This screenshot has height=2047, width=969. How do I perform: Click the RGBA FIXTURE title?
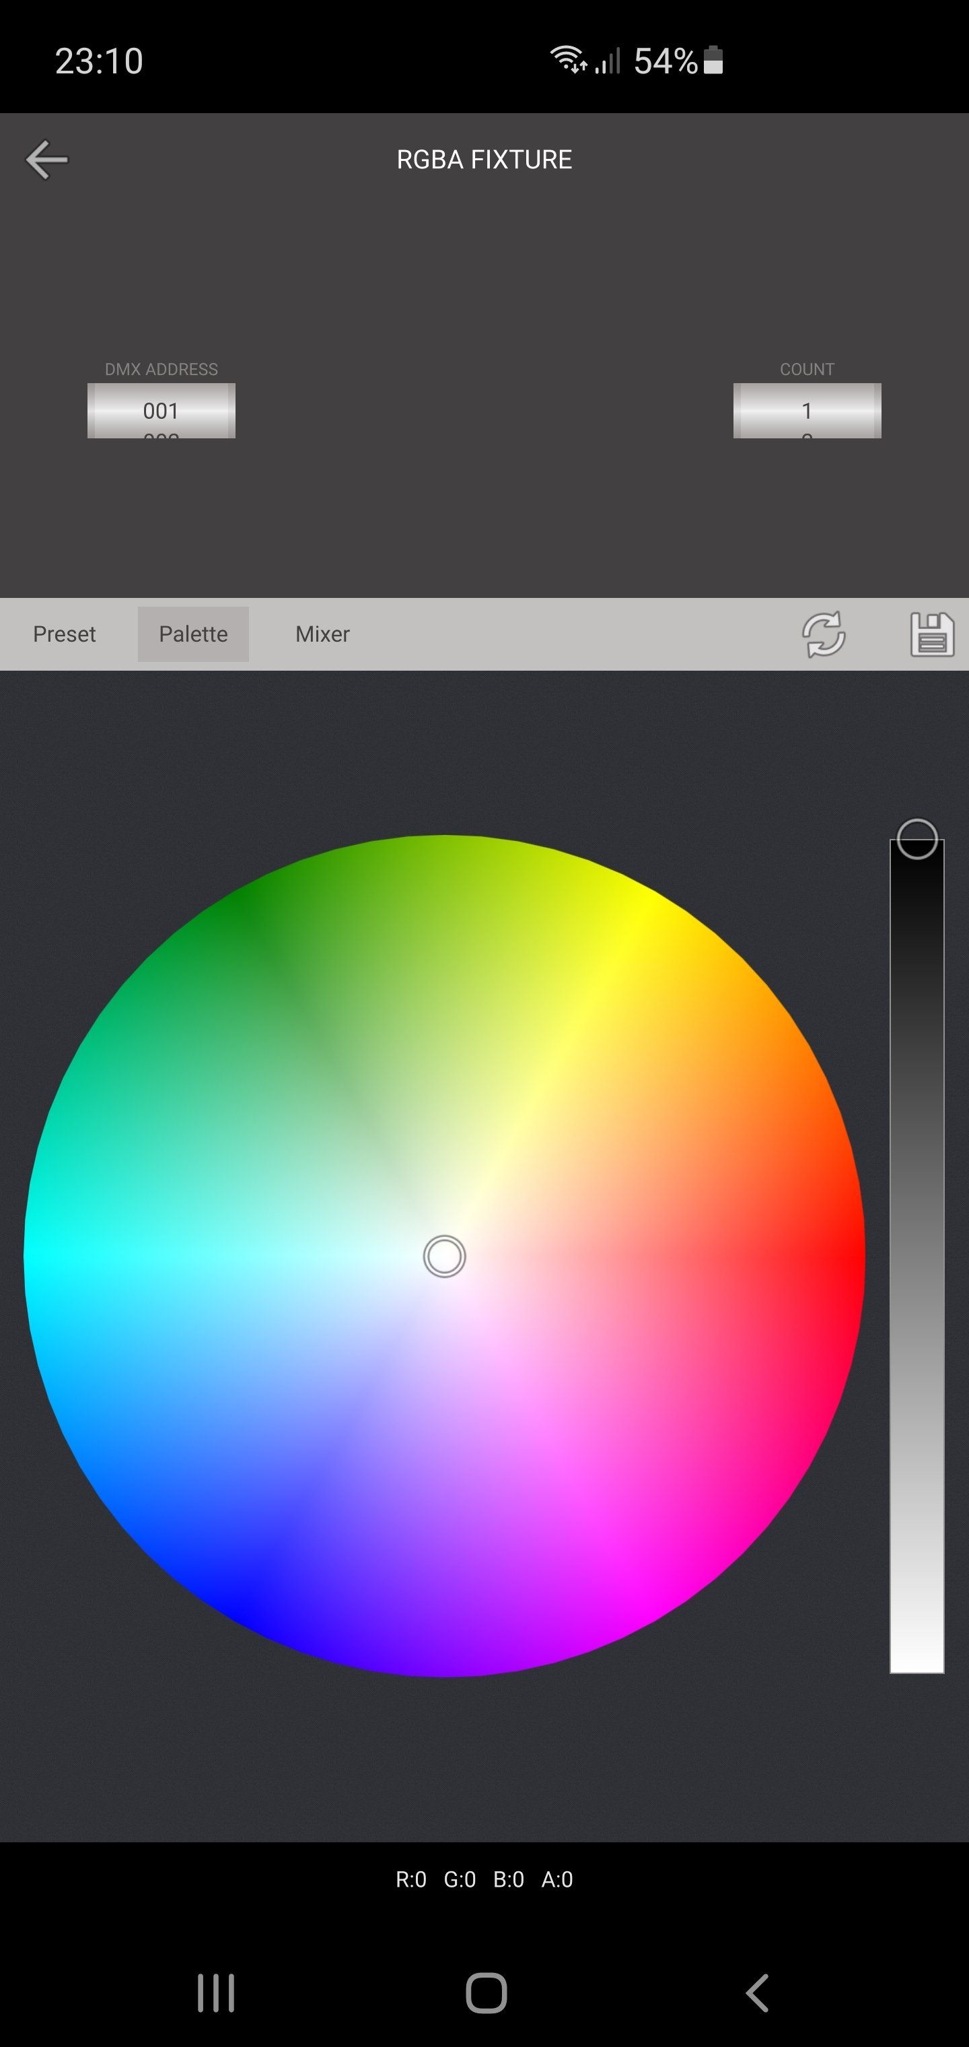[x=485, y=160]
